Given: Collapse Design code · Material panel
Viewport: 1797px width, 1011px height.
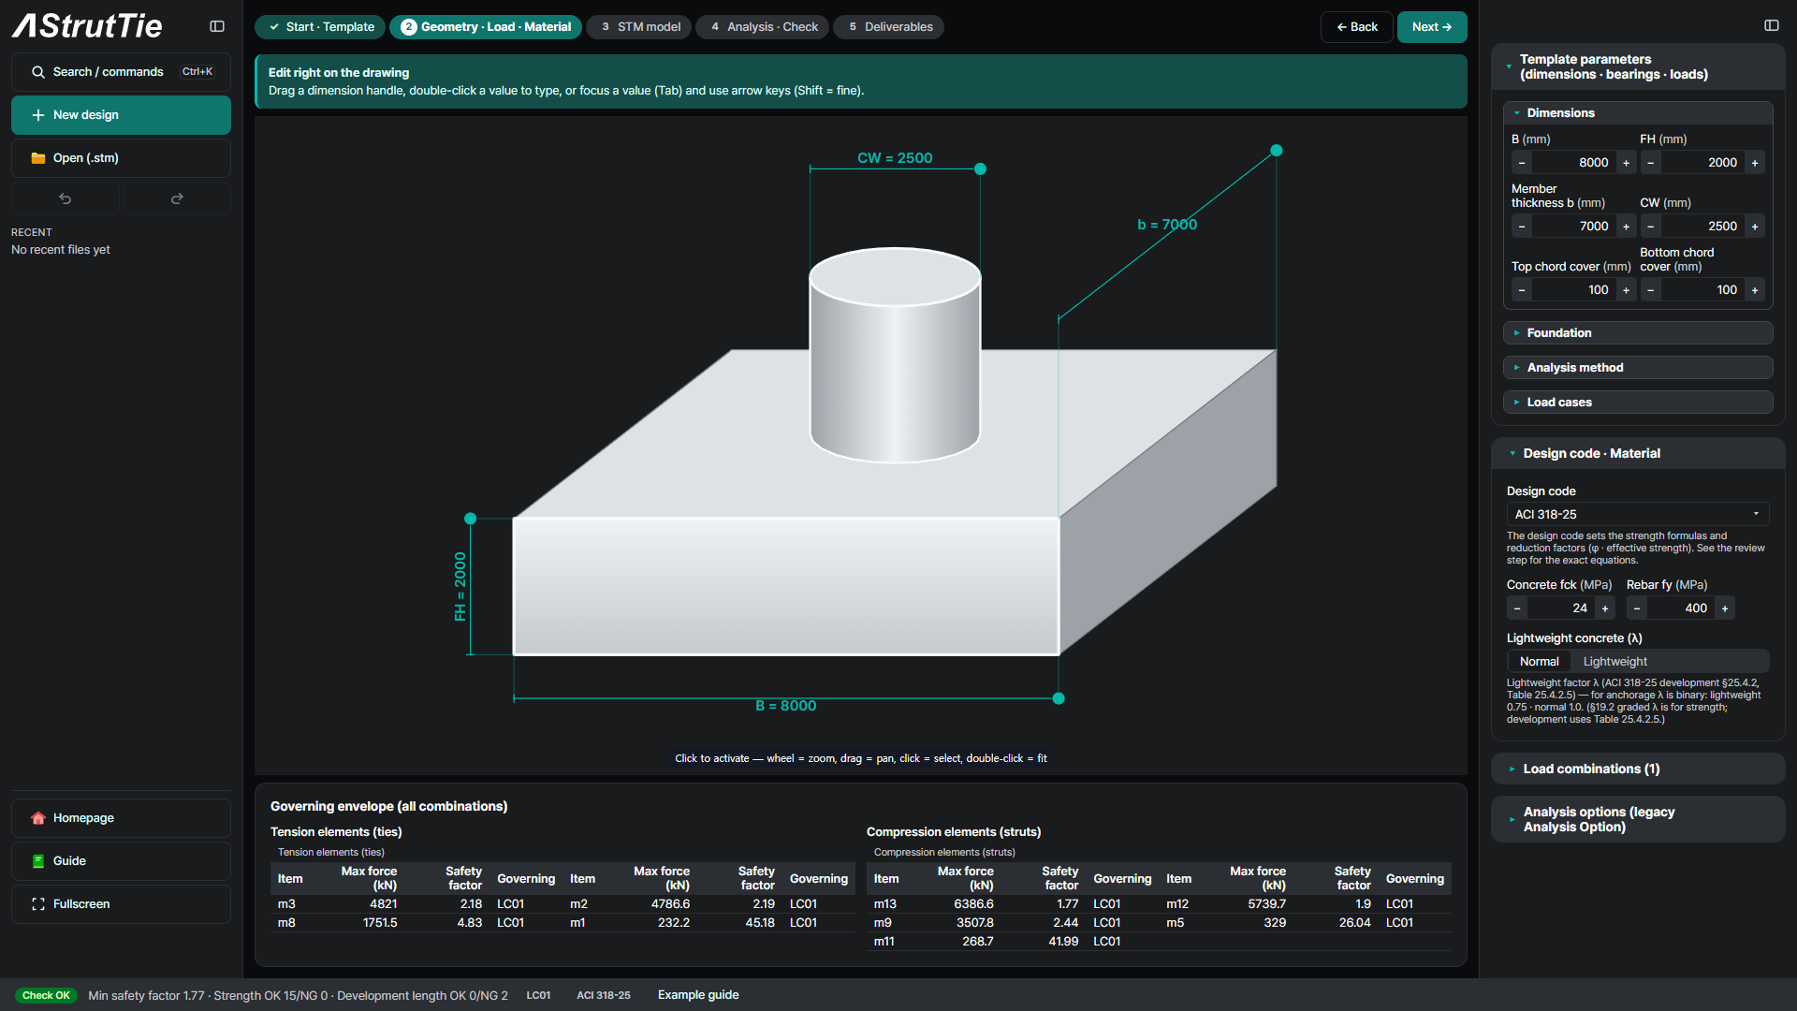Looking at the screenshot, I should tap(1638, 454).
